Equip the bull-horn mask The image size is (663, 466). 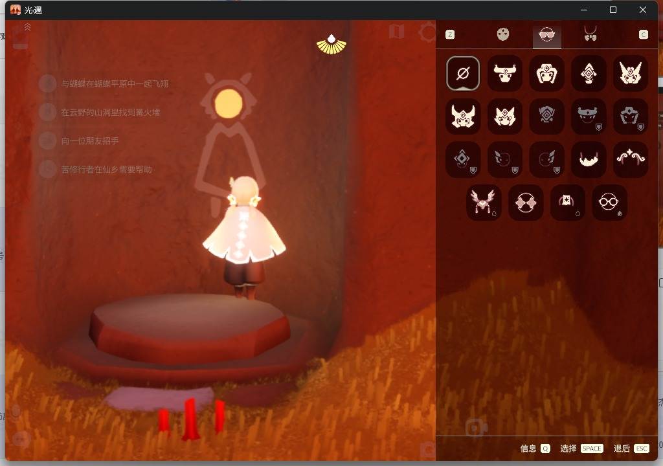(x=504, y=73)
